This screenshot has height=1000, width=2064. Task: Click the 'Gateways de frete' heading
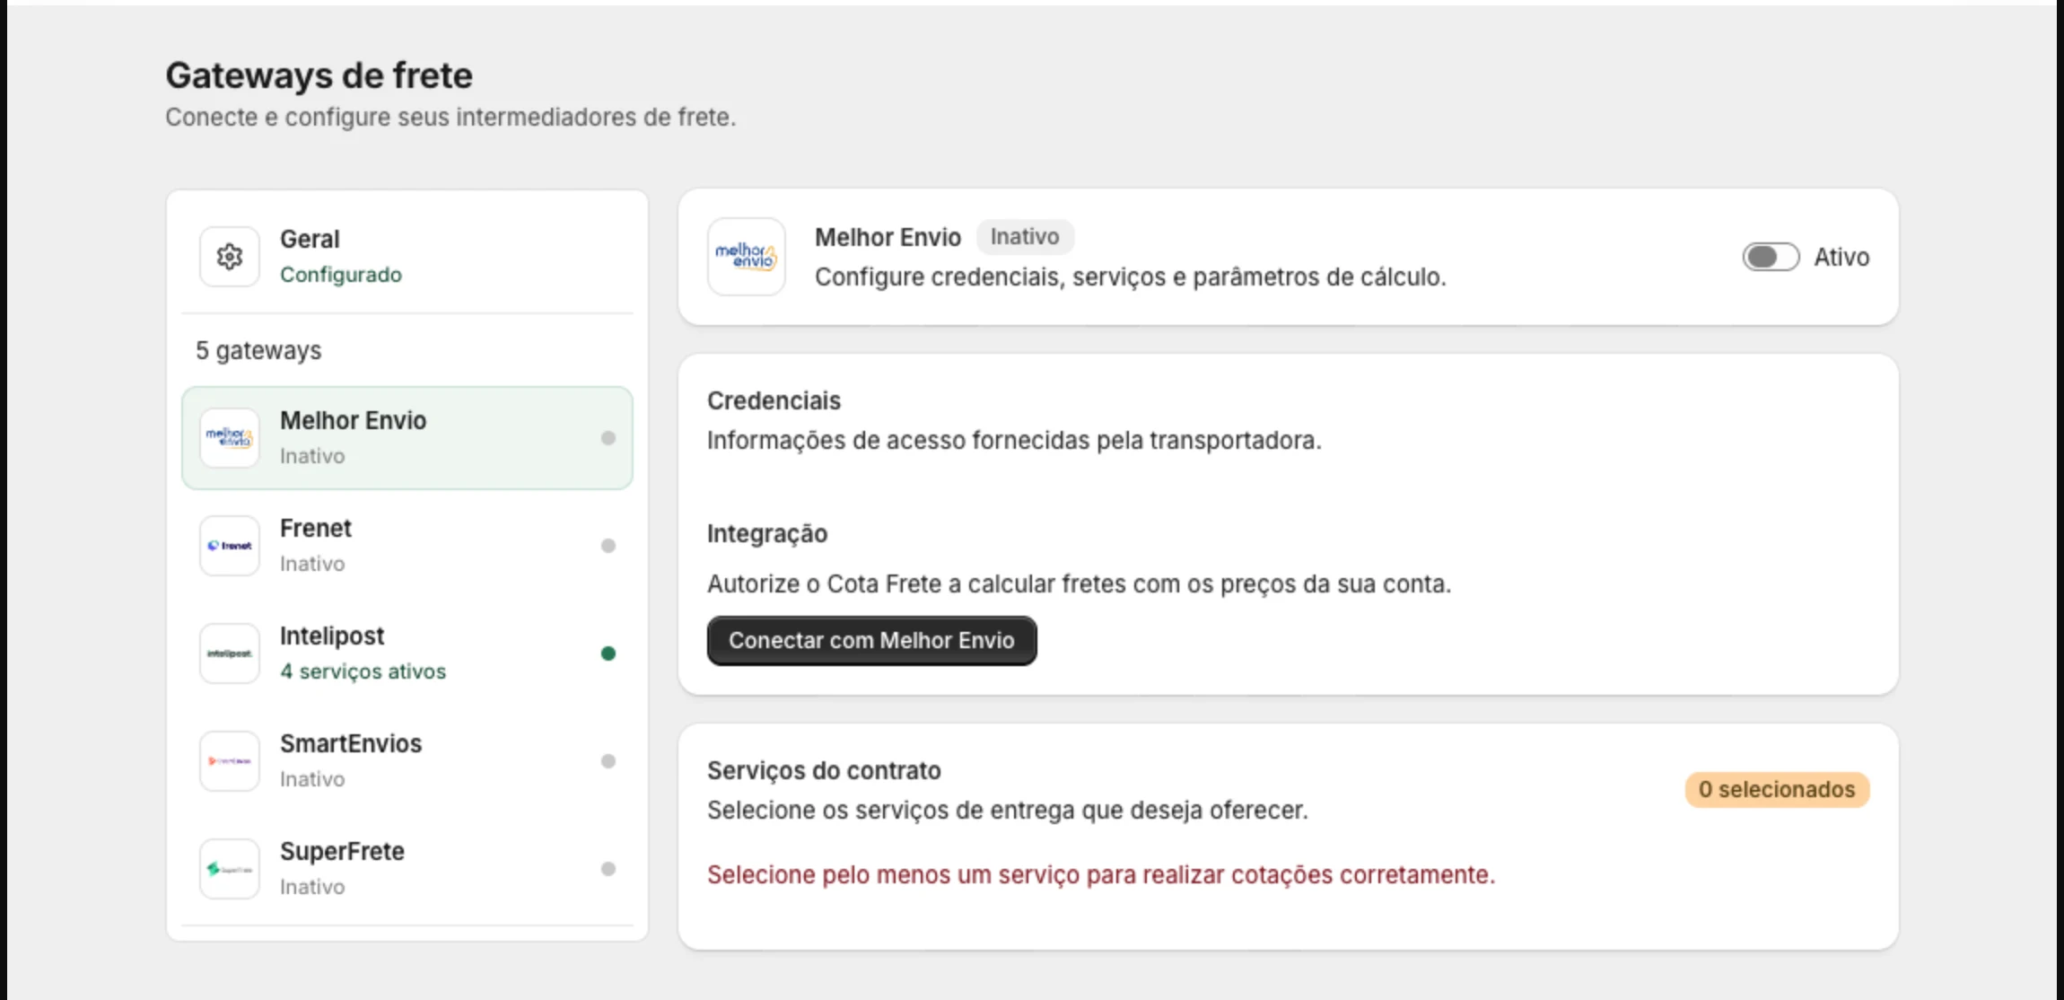pos(319,75)
